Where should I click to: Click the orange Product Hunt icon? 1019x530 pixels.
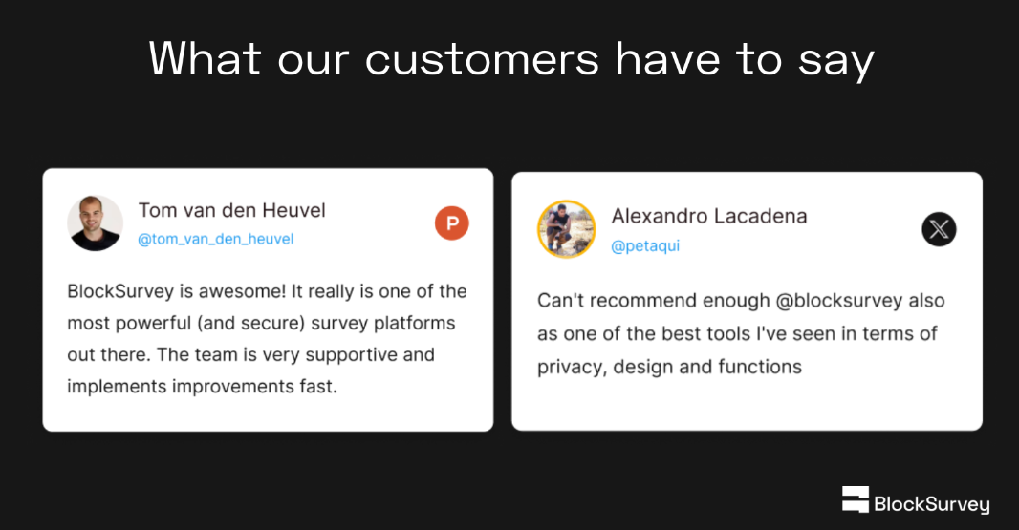451,223
